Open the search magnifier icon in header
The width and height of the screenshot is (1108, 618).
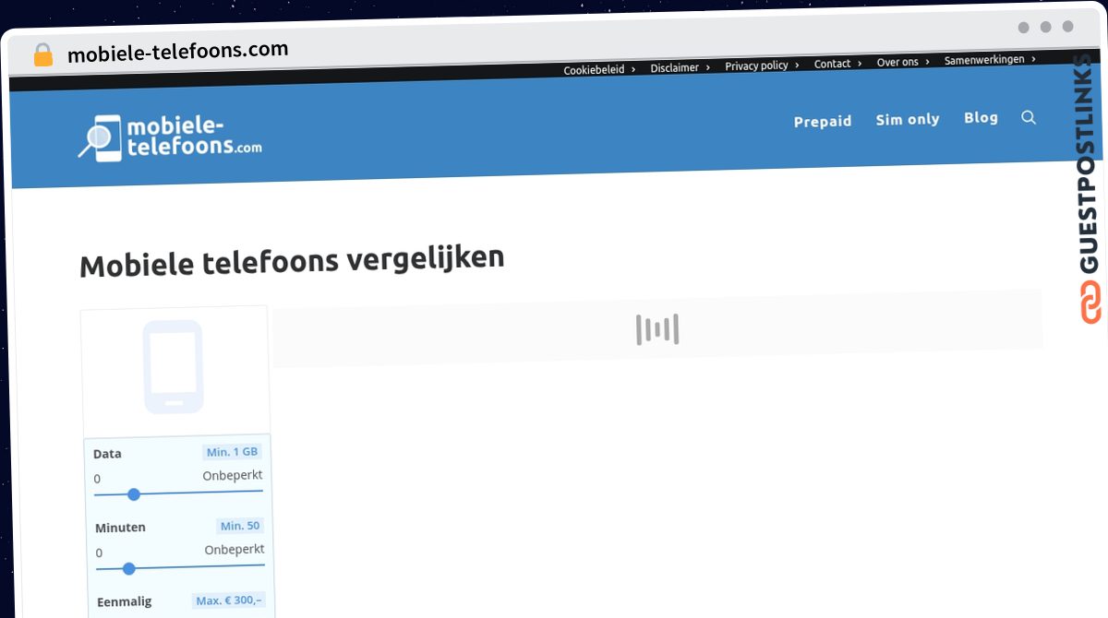coord(1029,117)
